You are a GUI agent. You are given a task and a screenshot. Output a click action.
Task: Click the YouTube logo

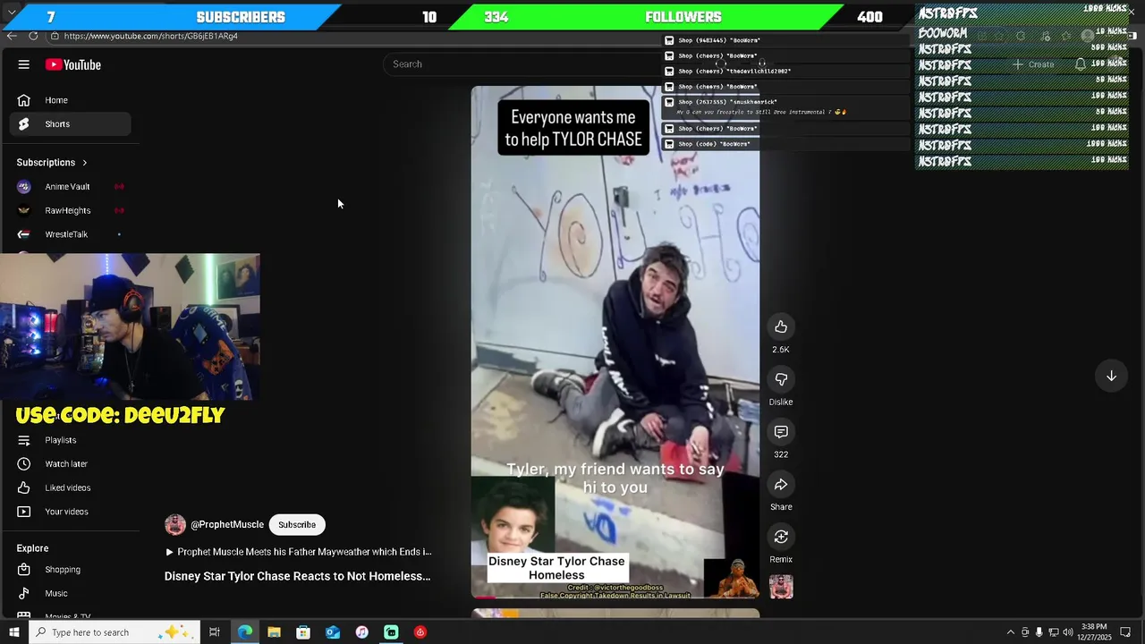coord(73,64)
